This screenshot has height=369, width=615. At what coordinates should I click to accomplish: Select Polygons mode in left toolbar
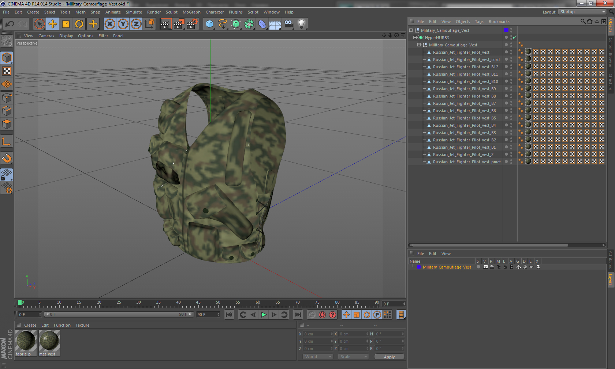click(7, 124)
